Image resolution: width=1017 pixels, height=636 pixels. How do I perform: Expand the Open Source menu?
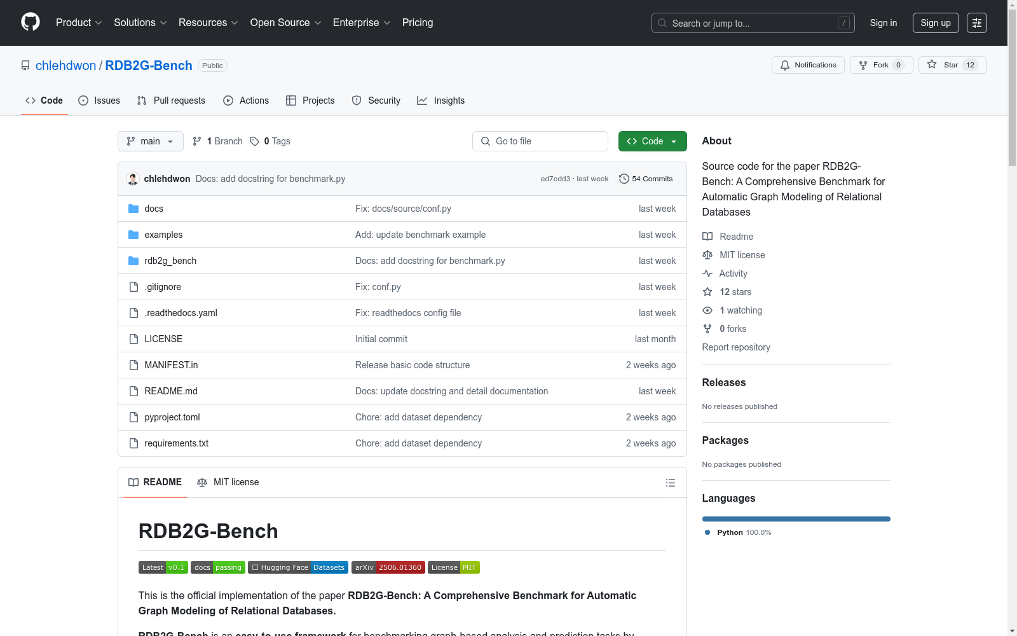[x=286, y=22]
